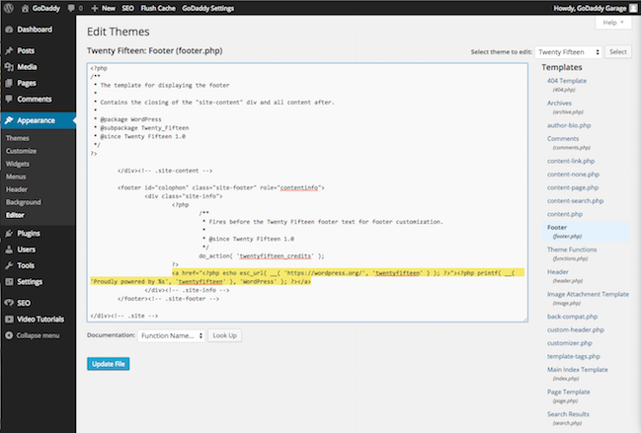Open Search Results template

tap(568, 414)
